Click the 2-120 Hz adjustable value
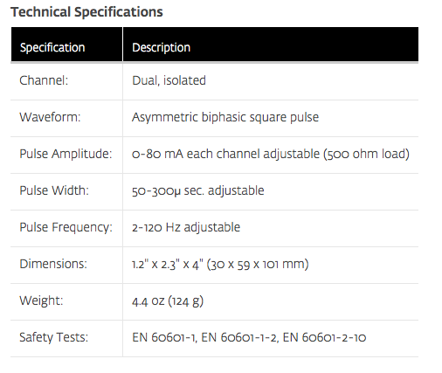Image resolution: width=442 pixels, height=373 pixels. click(186, 227)
